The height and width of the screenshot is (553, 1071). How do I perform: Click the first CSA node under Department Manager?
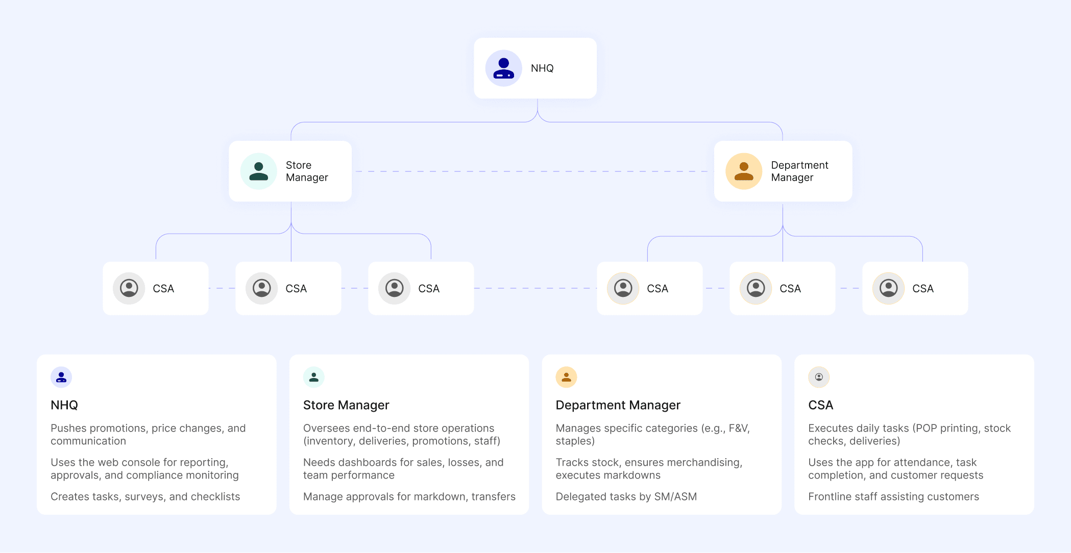tap(650, 288)
